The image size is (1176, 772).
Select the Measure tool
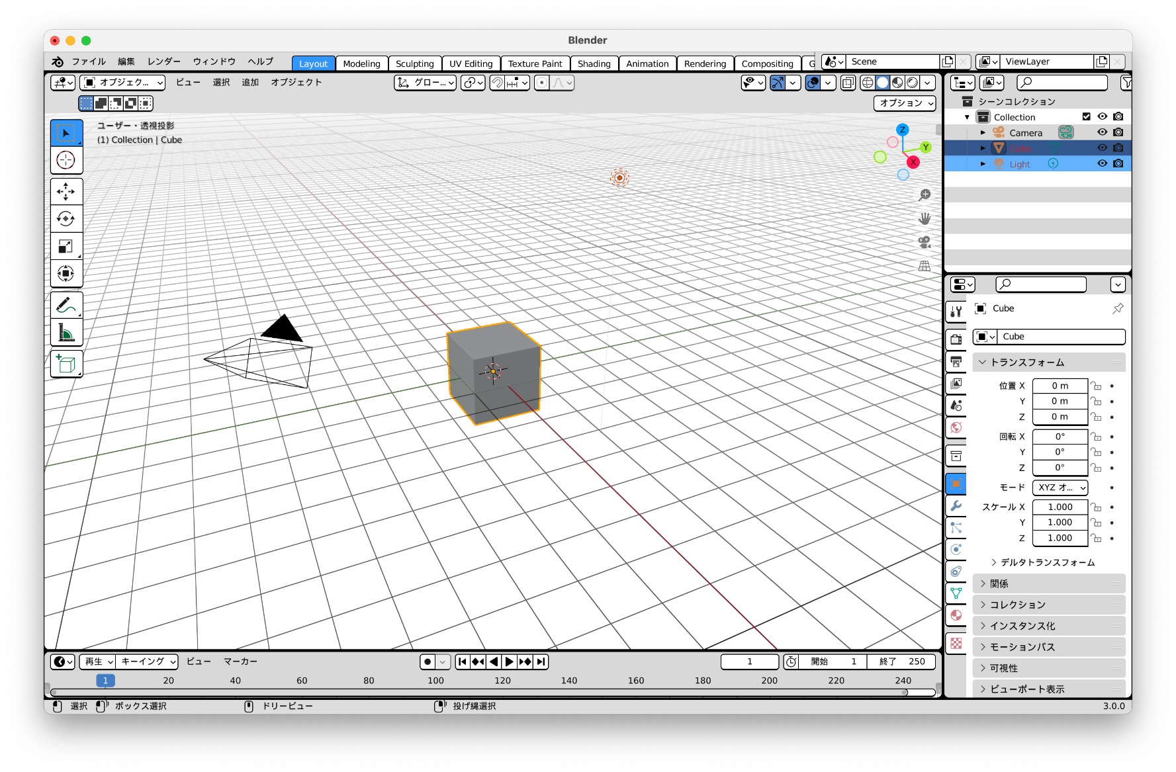[x=66, y=332]
